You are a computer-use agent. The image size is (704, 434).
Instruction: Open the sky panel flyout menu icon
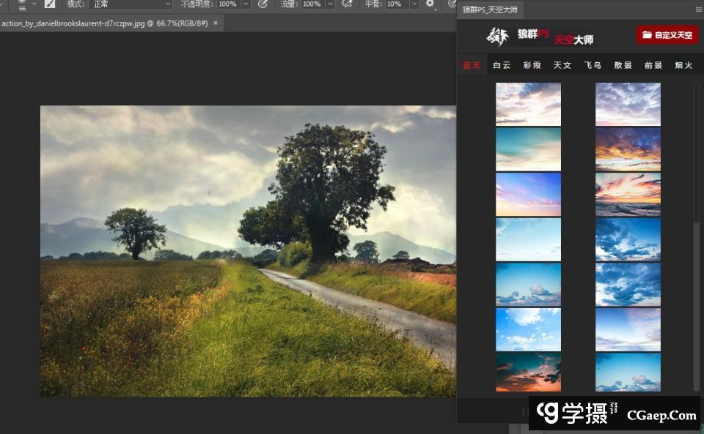698,10
